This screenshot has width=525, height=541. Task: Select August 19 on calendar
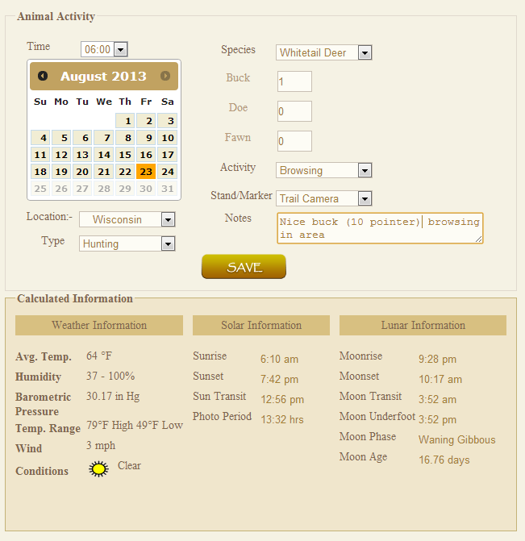point(61,172)
